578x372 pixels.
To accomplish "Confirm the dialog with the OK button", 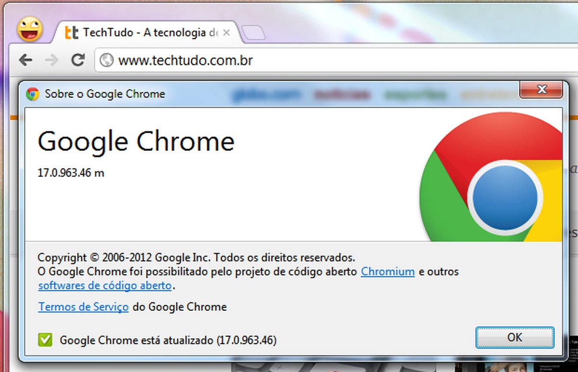I will (515, 337).
